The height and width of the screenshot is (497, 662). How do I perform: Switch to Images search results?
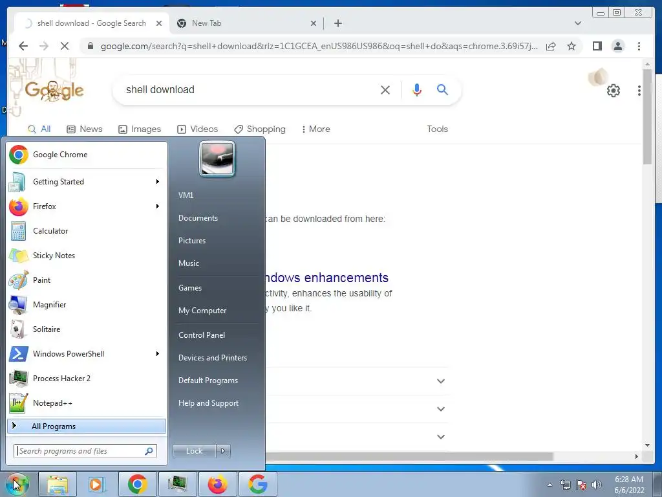140,129
